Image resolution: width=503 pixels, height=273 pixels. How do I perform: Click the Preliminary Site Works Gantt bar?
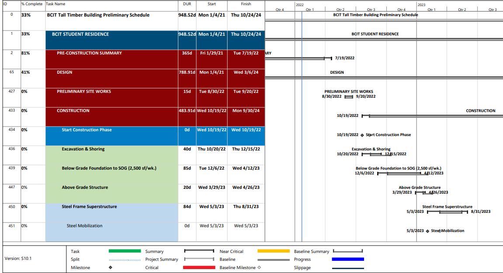point(349,97)
